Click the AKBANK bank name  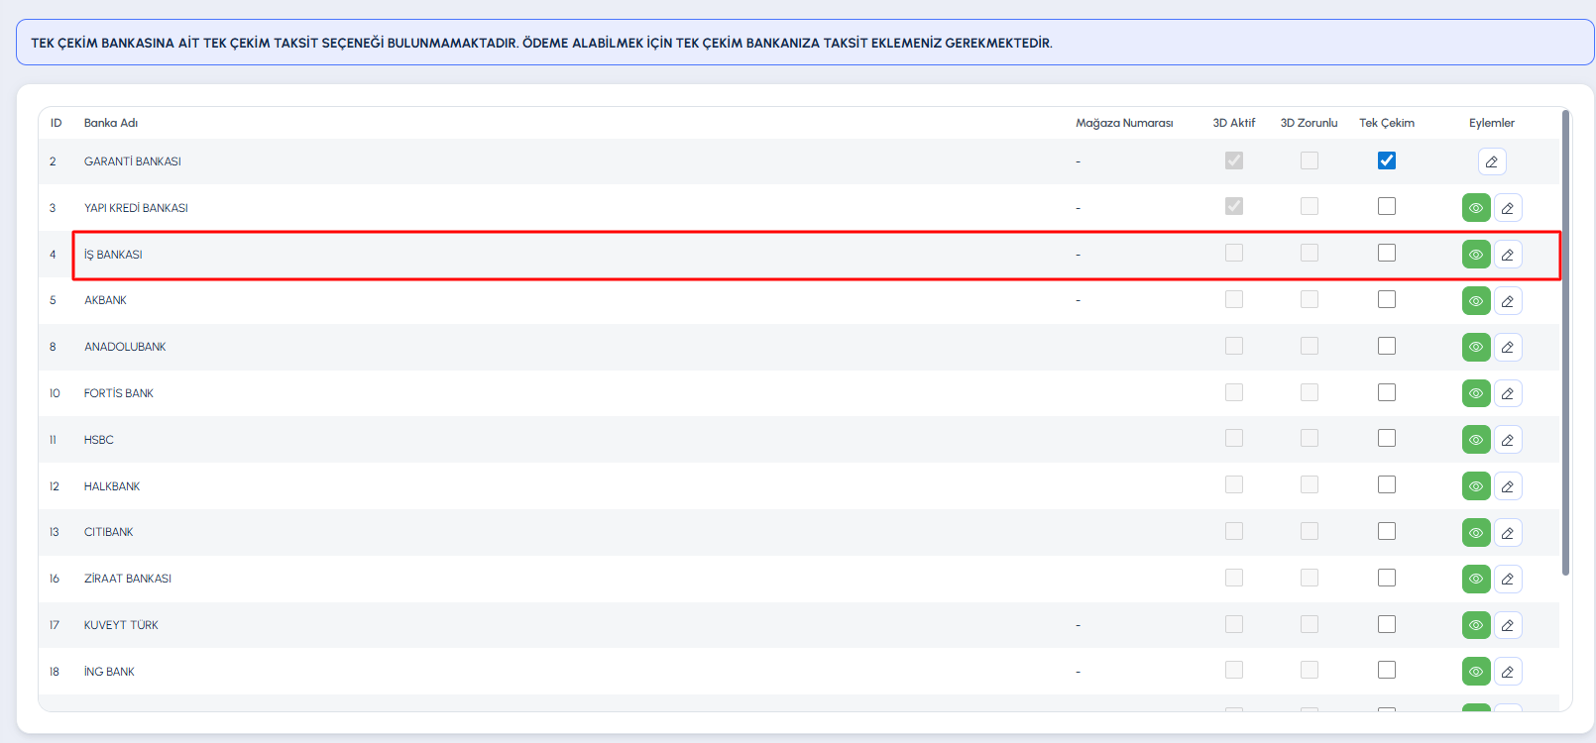click(105, 300)
